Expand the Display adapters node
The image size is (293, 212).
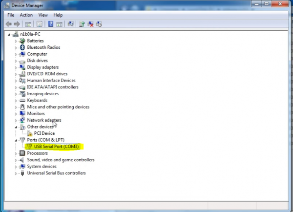point(16,67)
